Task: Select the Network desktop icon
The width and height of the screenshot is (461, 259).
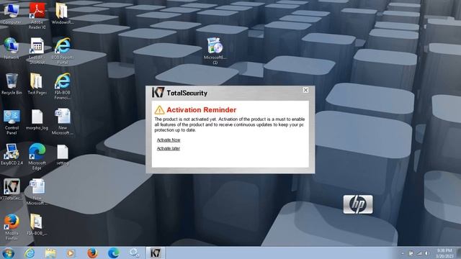Action: coord(12,49)
